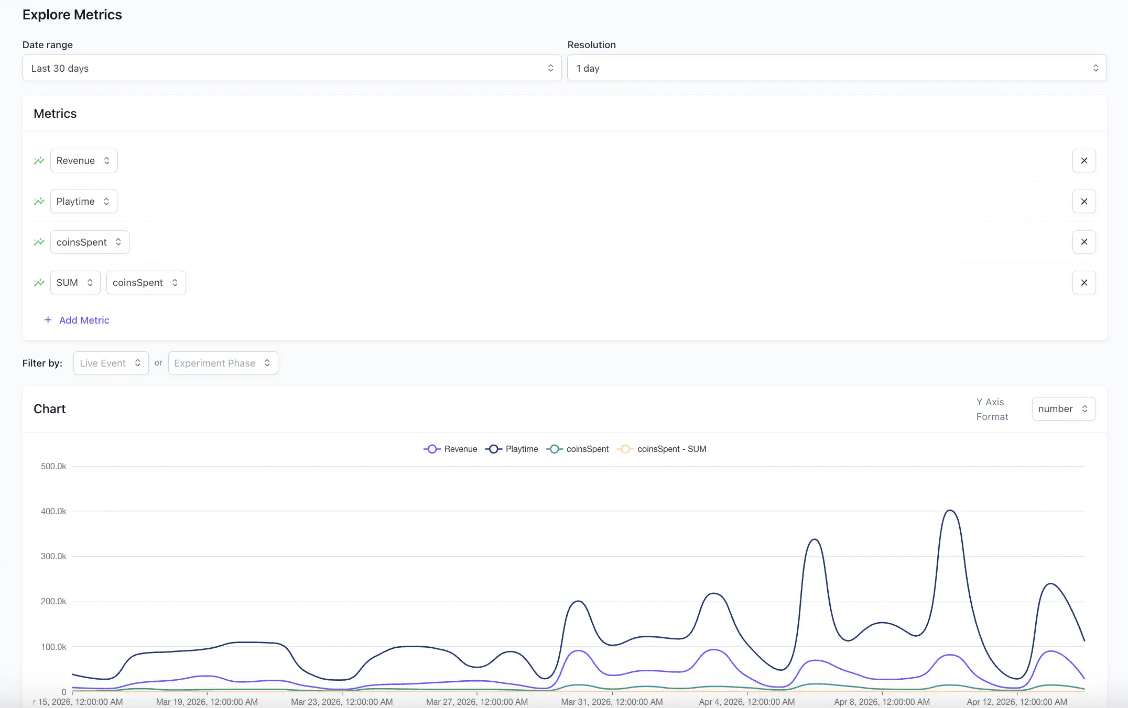The image size is (1128, 708).
Task: Click the plus icon next to Add Metric
Action: pos(48,320)
